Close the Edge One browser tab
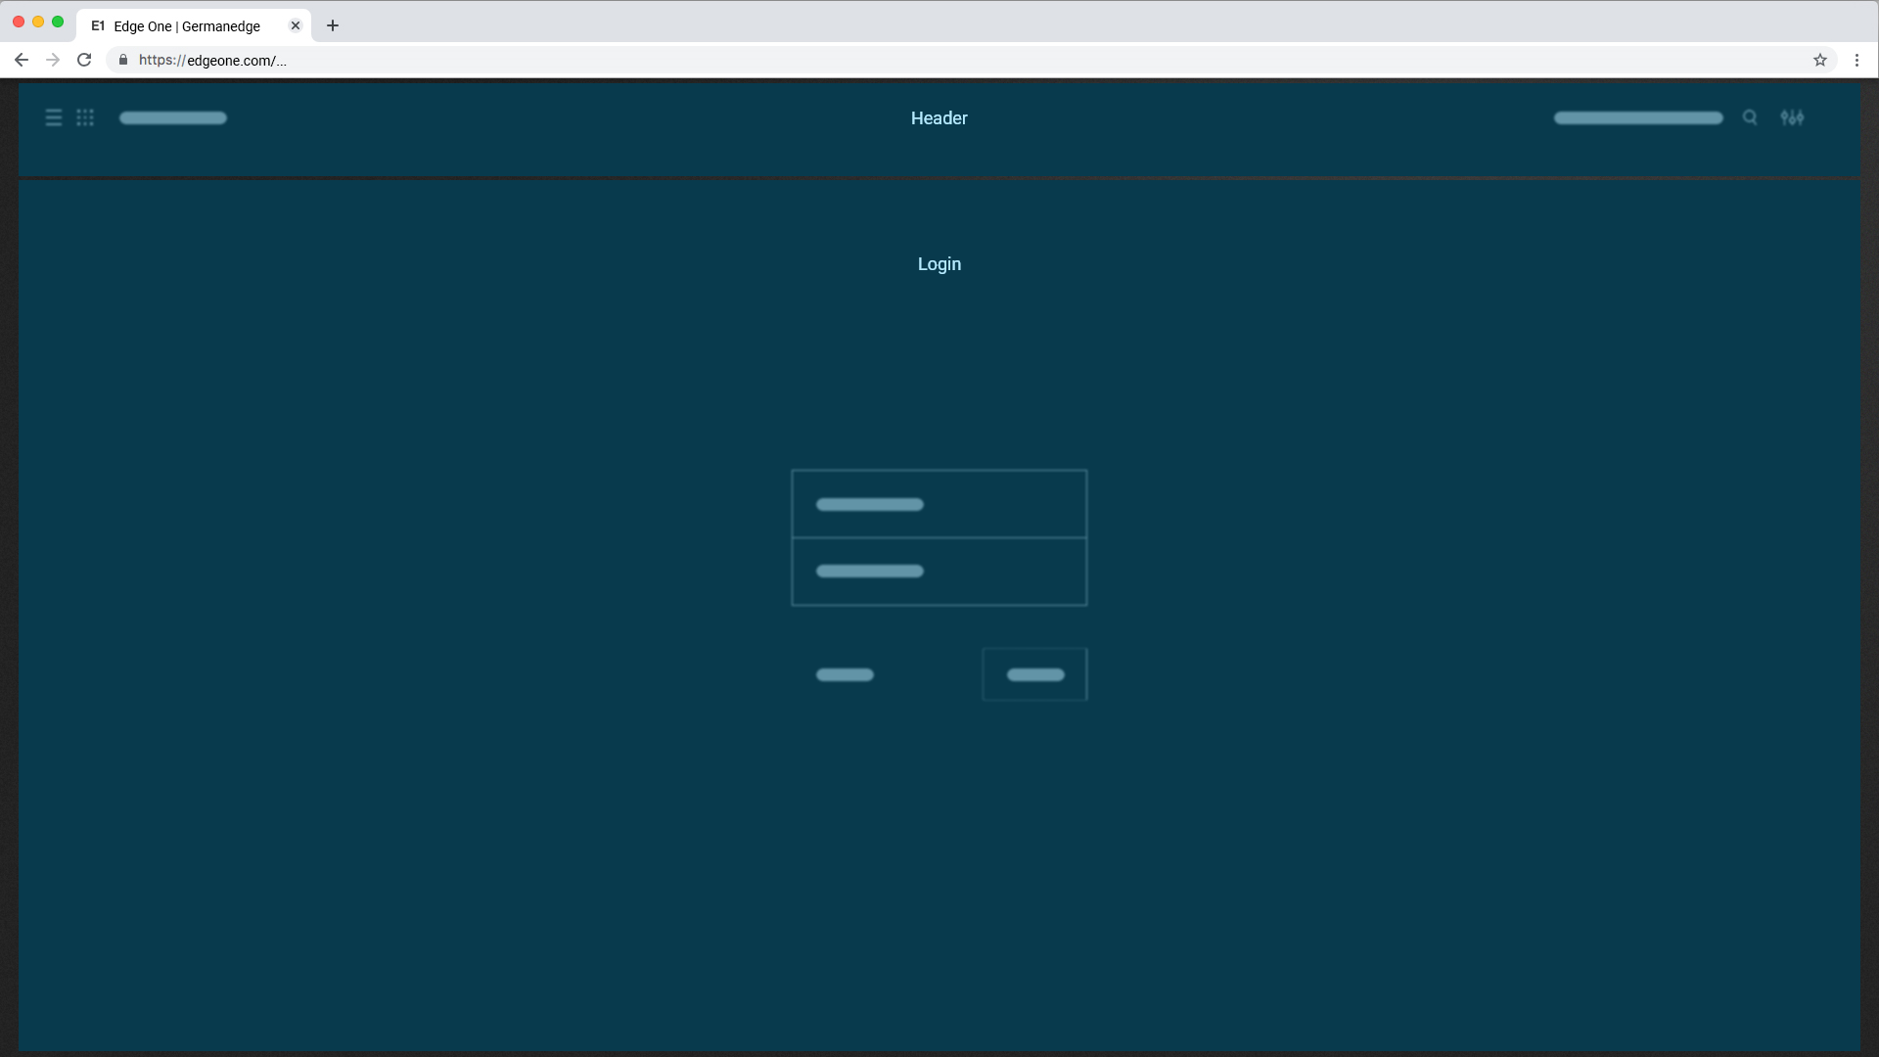 pos(296,25)
